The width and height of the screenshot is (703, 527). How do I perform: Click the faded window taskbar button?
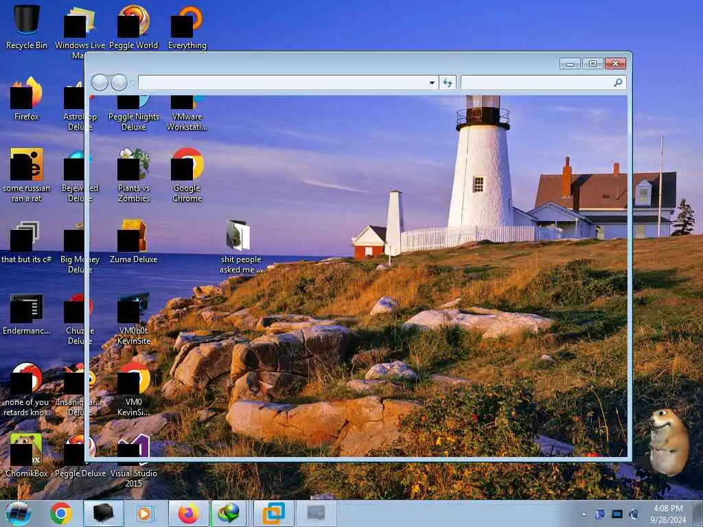pos(316,513)
